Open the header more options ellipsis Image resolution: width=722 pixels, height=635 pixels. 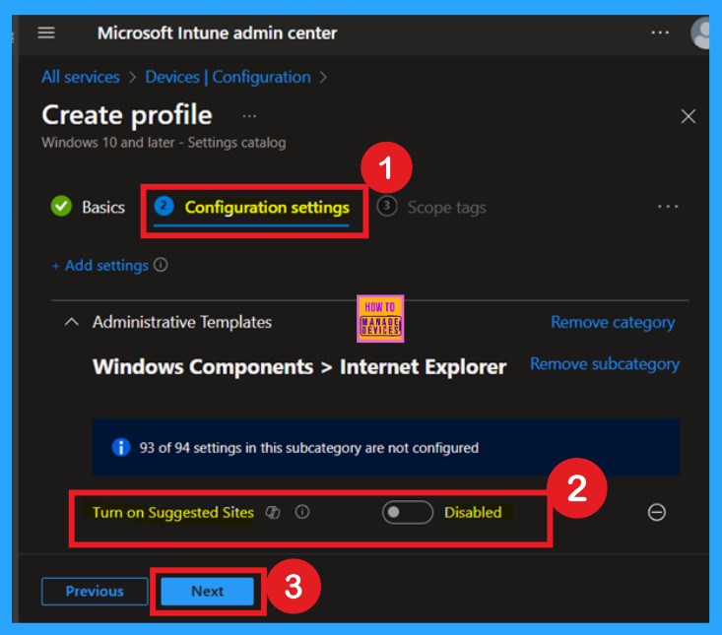click(x=660, y=32)
